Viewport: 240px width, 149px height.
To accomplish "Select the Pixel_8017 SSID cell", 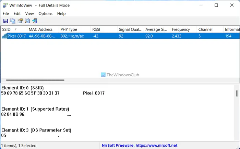I will pyautogui.click(x=17, y=36).
